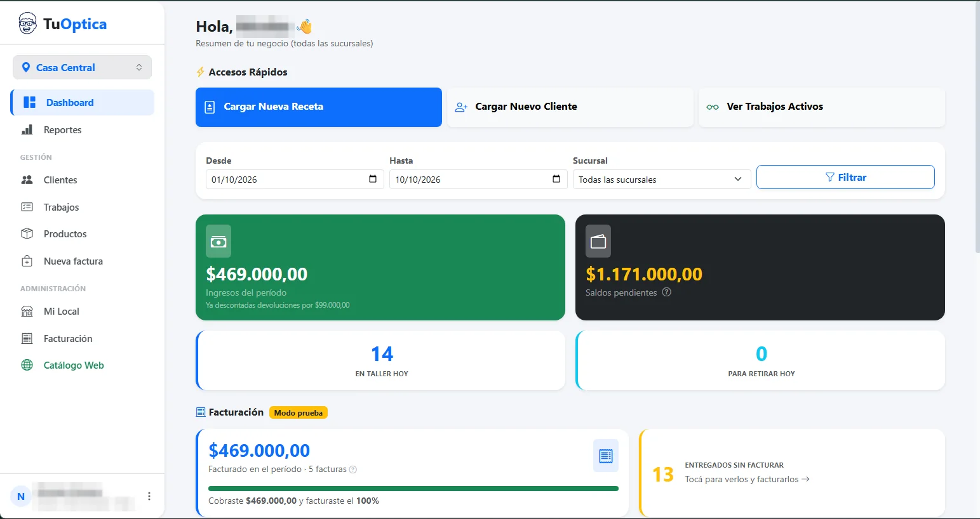The image size is (980, 519).
Task: Click the $1.171.000,00 pending balance amount
Action: [644, 274]
